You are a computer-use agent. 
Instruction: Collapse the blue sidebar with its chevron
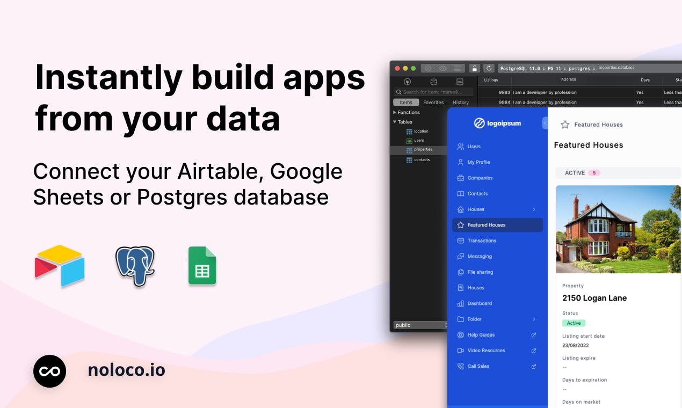pos(545,123)
